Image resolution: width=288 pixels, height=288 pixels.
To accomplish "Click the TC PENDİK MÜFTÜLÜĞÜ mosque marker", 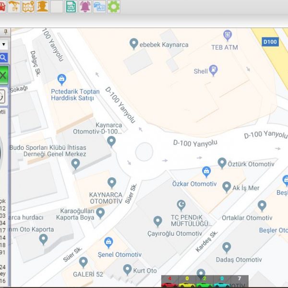I will (181, 205).
